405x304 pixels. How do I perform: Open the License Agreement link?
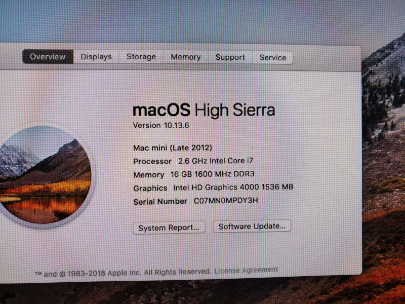click(x=247, y=271)
